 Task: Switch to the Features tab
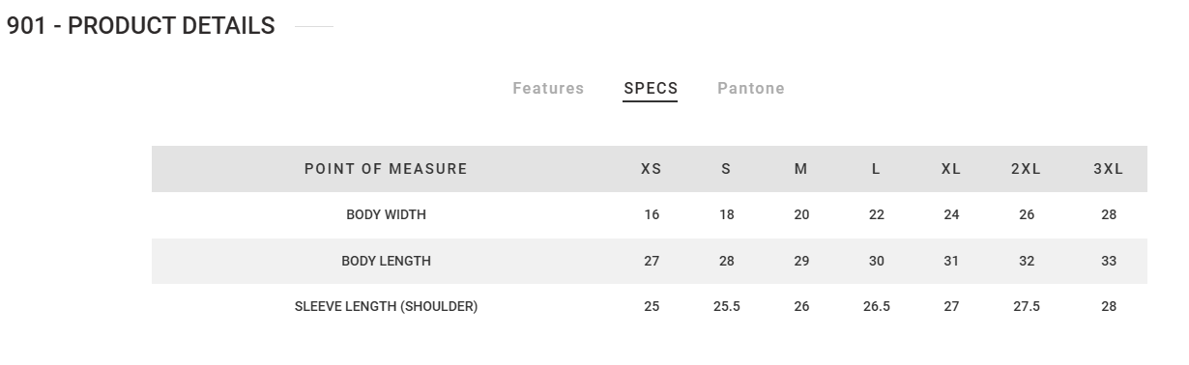click(548, 88)
